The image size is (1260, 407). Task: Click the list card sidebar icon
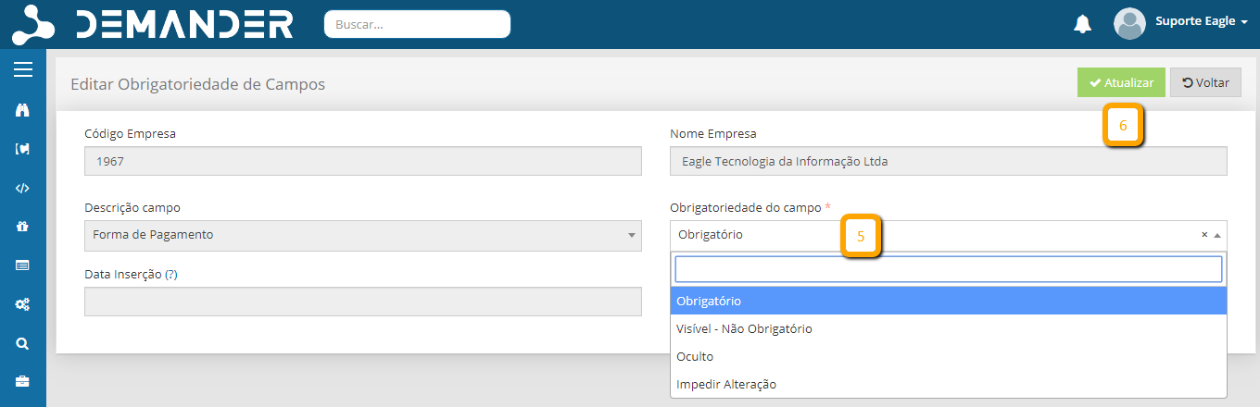[x=23, y=265]
